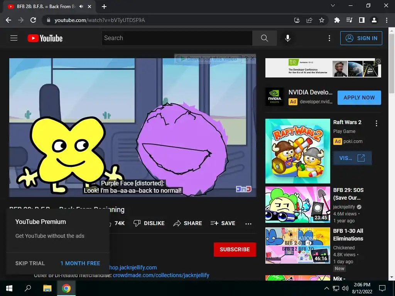Click the DISLIKE button
The width and height of the screenshot is (395, 296).
(149, 223)
